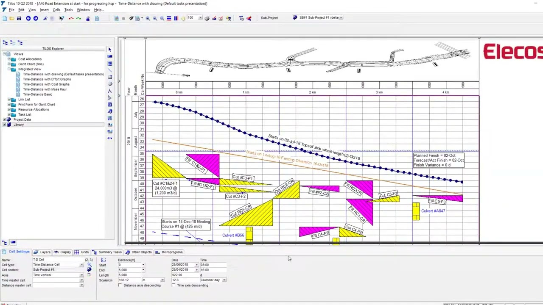The width and height of the screenshot is (543, 305).
Task: Click the Open folder toolbar icon
Action: [12, 18]
